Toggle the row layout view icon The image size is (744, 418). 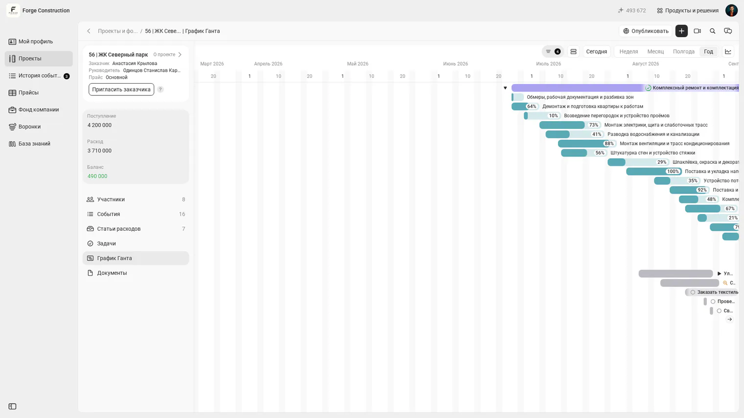(573, 51)
